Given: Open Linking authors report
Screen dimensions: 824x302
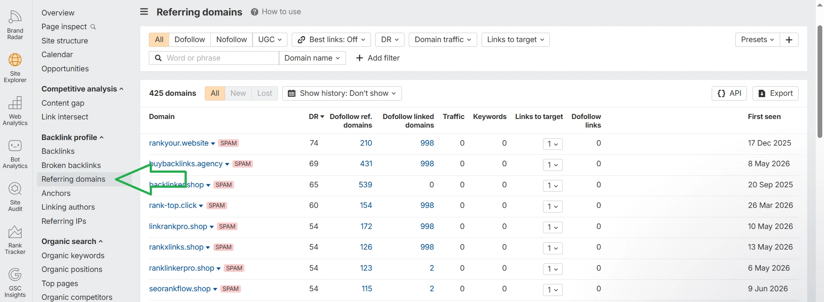Looking at the screenshot, I should tap(68, 207).
